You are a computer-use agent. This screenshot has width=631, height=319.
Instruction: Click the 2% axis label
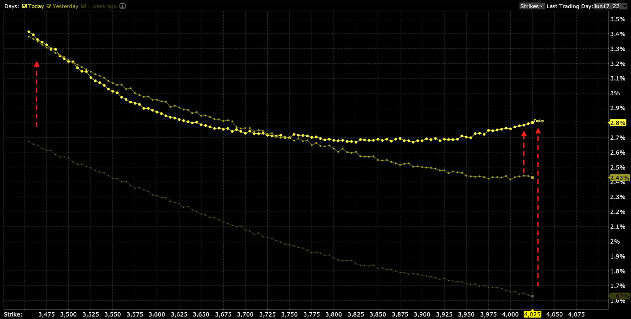coord(615,241)
